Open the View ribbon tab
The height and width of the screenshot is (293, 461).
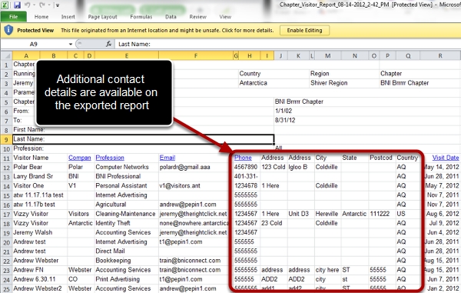[x=225, y=17]
